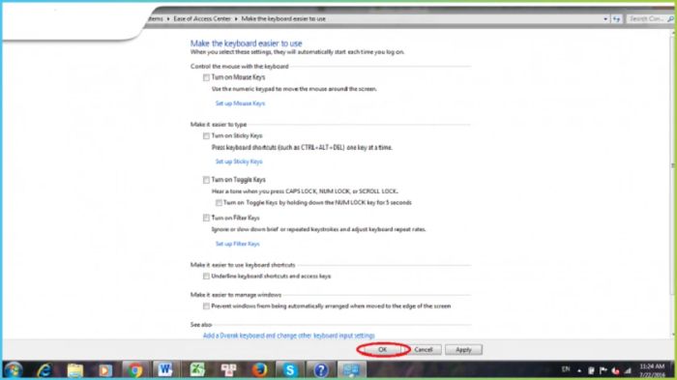Launch Internet Explorer from the taskbar
This screenshot has height=380, width=677.
click(x=44, y=370)
